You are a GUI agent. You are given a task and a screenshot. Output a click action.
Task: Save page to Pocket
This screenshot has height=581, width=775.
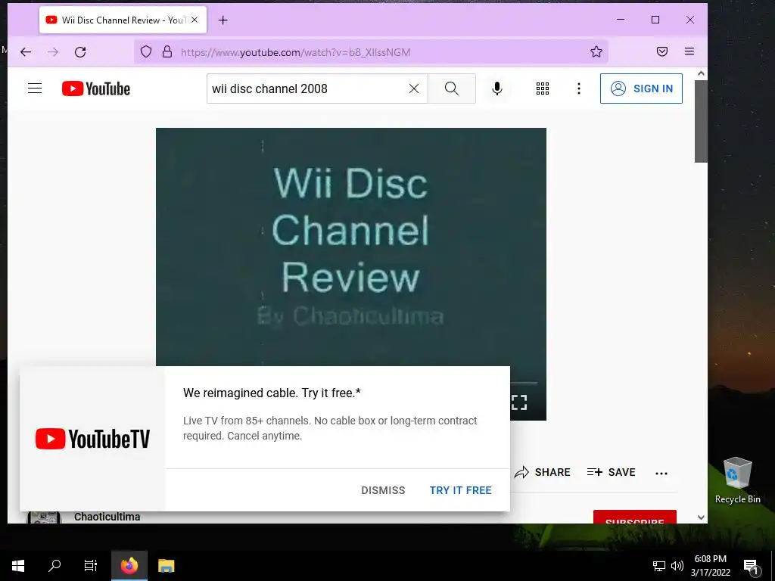click(662, 52)
